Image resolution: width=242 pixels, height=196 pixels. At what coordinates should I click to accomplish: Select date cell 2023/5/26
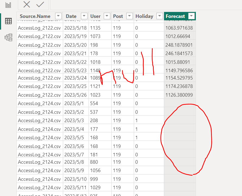[75, 95]
